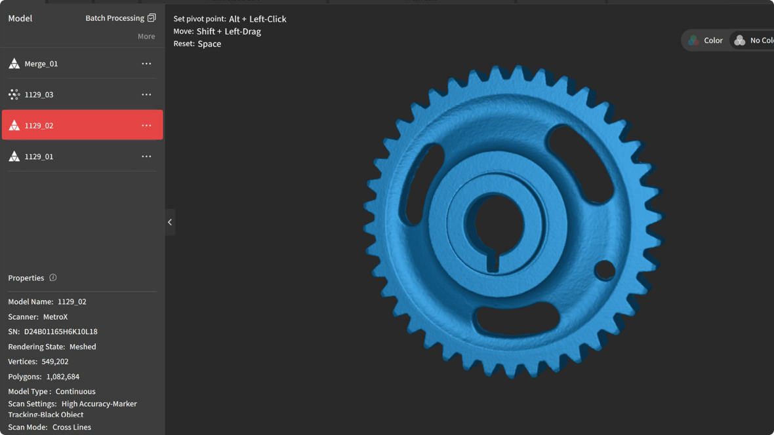Click the 1129_02 mesh triangle icon
Image resolution: width=774 pixels, height=435 pixels.
(14, 125)
